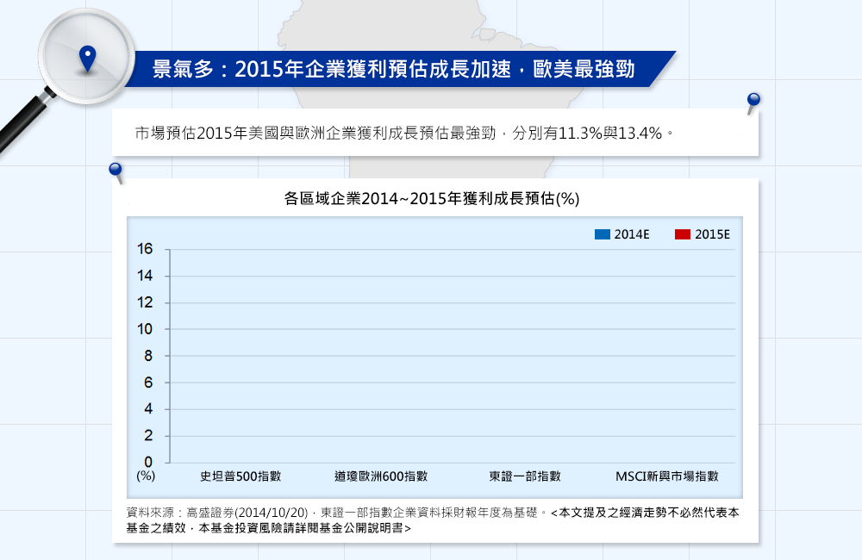Select the 東證一部指數 axis label

525,476
